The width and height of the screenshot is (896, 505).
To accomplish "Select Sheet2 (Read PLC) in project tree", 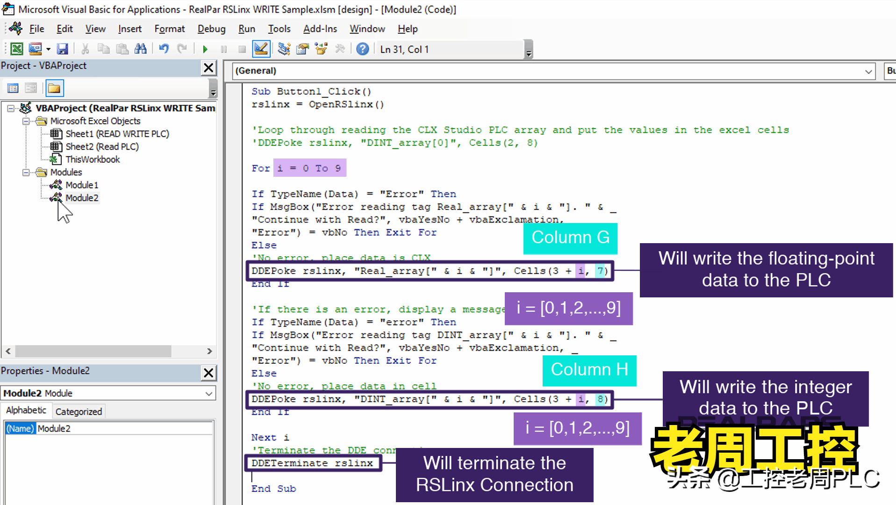I will click(x=102, y=147).
